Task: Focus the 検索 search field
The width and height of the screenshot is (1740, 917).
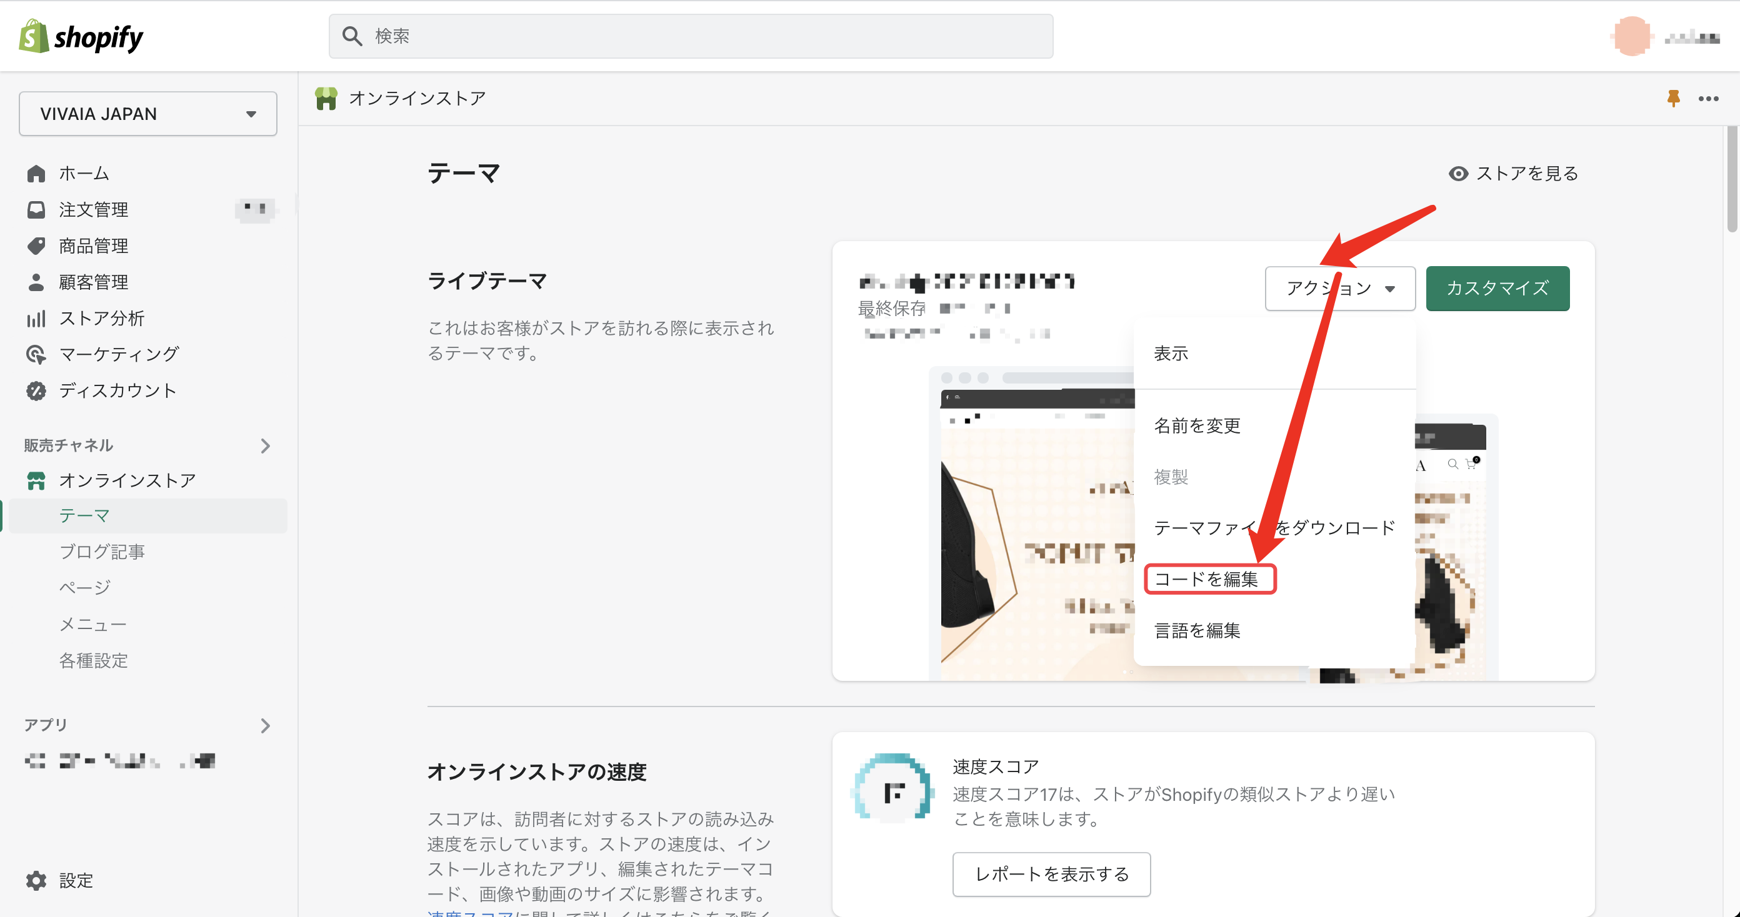Action: point(691,36)
